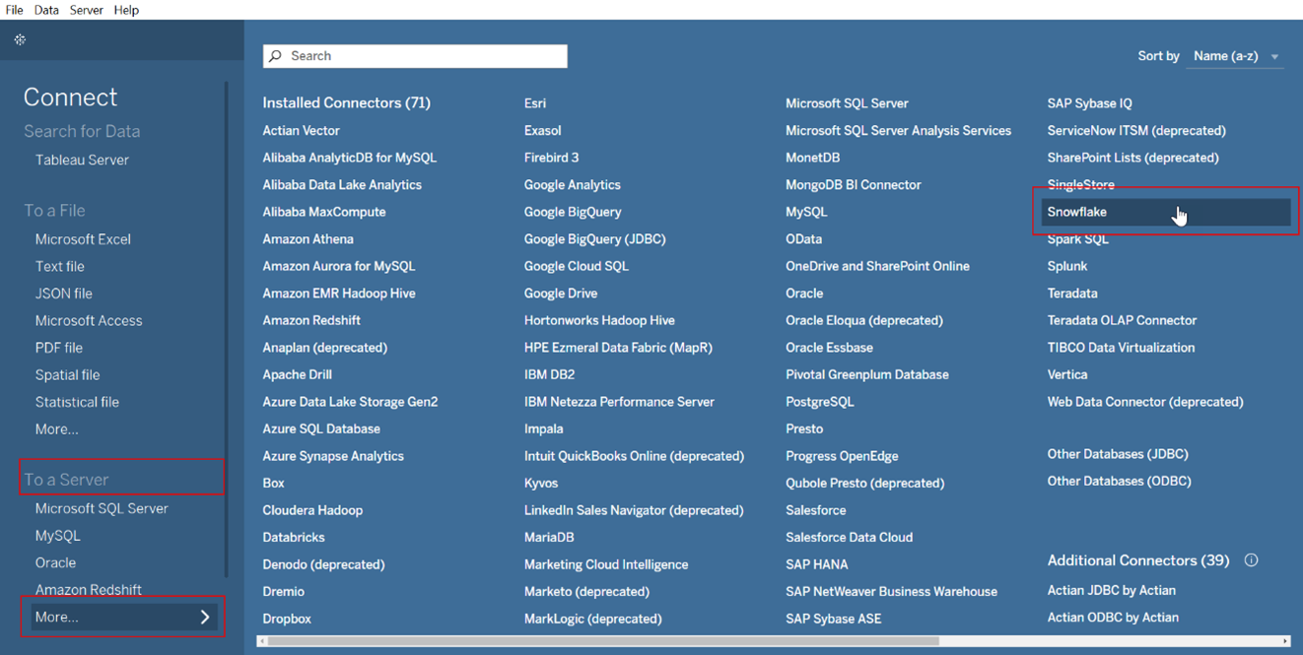
Task: Expand the More servers chevron arrow
Action: [205, 618]
